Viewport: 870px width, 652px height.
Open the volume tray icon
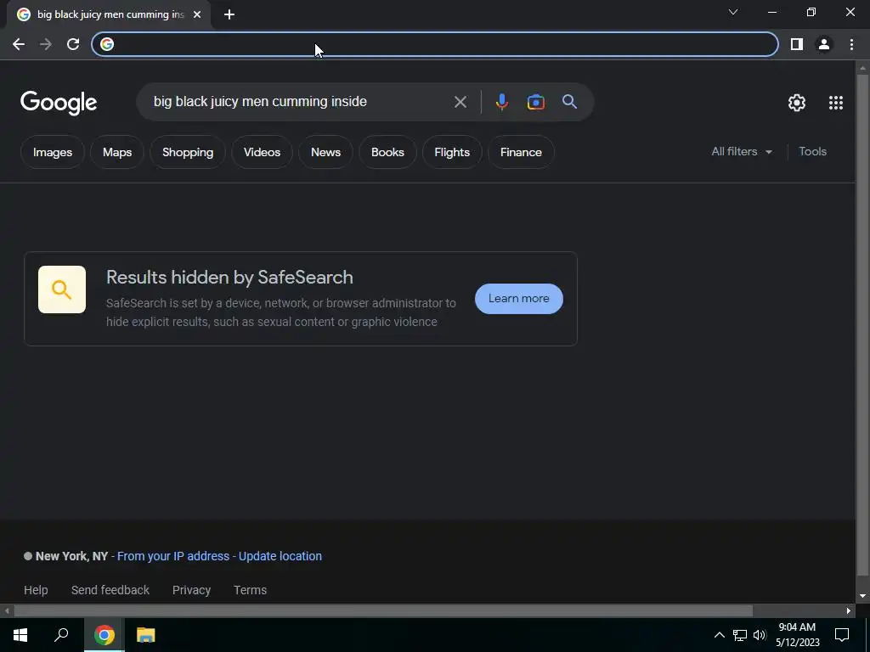[x=760, y=635]
